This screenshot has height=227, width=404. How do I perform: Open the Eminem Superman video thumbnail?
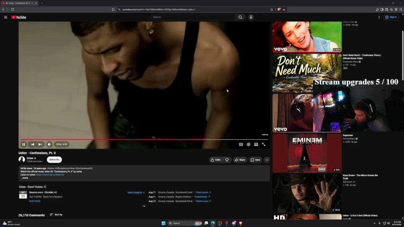tap(307, 153)
